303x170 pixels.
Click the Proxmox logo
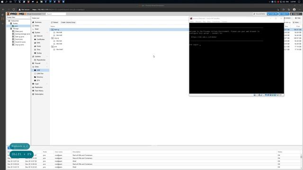click(x=17, y=14)
